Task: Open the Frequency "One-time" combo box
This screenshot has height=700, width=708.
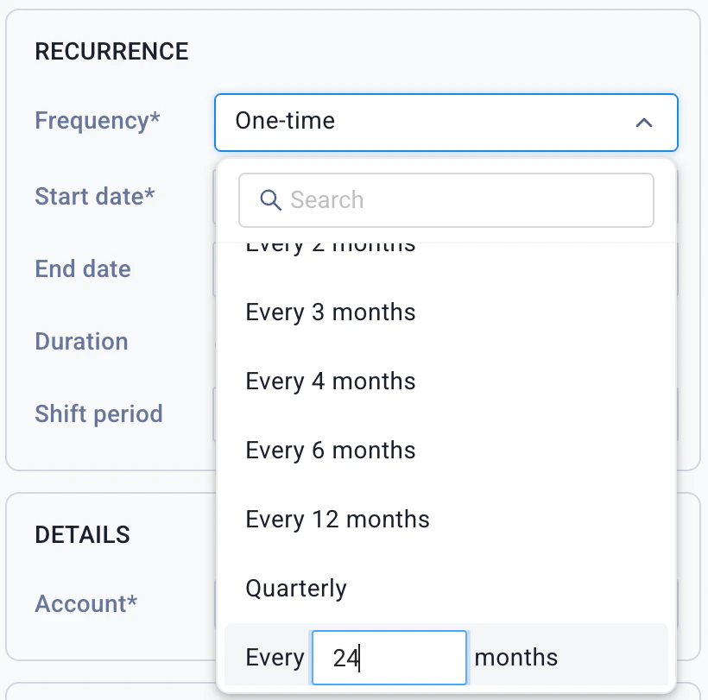Action: point(423,121)
